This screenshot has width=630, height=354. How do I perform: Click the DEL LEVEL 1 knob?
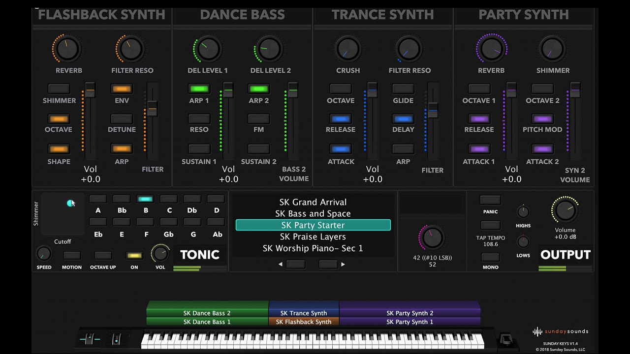tap(207, 49)
